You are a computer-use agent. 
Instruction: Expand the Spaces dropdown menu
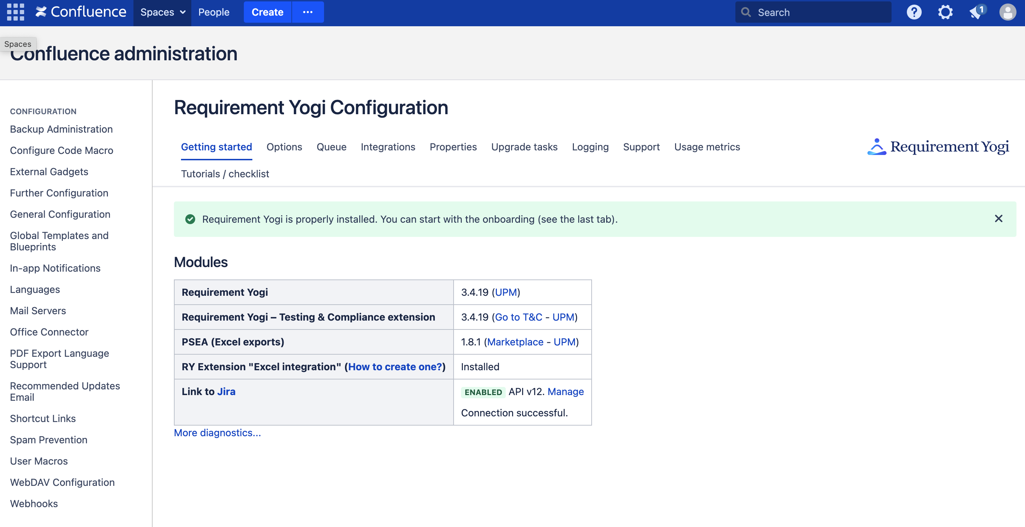[162, 12]
